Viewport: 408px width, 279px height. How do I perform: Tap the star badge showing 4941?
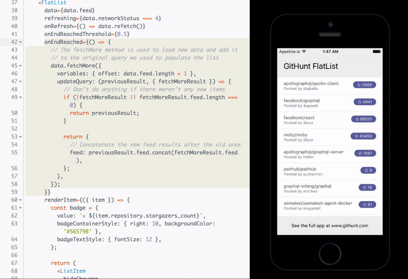365,102
